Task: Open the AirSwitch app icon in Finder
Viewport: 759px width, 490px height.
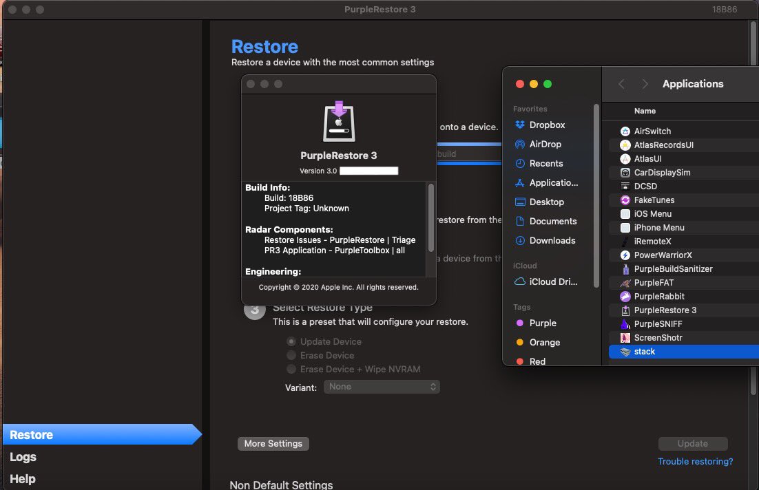Action: [625, 131]
